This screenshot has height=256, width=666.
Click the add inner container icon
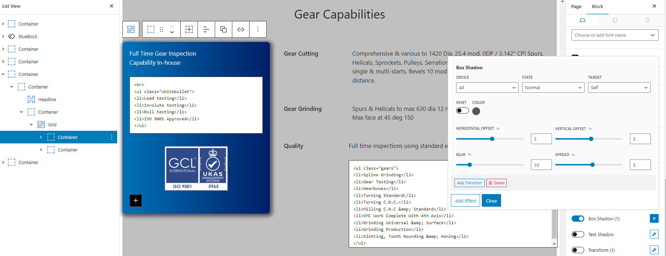(x=189, y=29)
